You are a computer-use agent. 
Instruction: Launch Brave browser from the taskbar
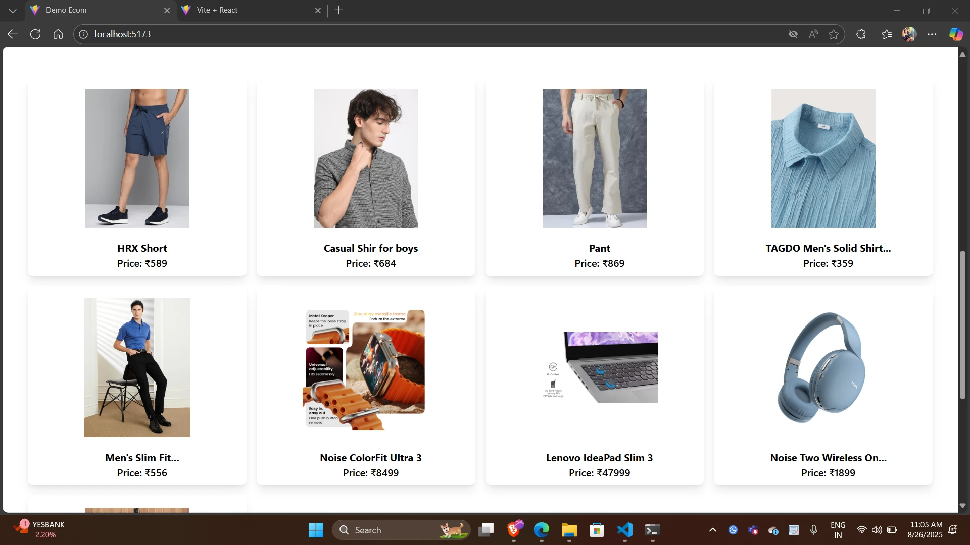pos(514,530)
